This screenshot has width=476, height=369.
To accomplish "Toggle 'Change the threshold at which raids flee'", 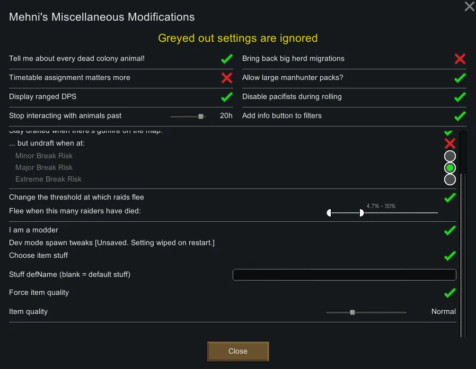I will point(450,197).
